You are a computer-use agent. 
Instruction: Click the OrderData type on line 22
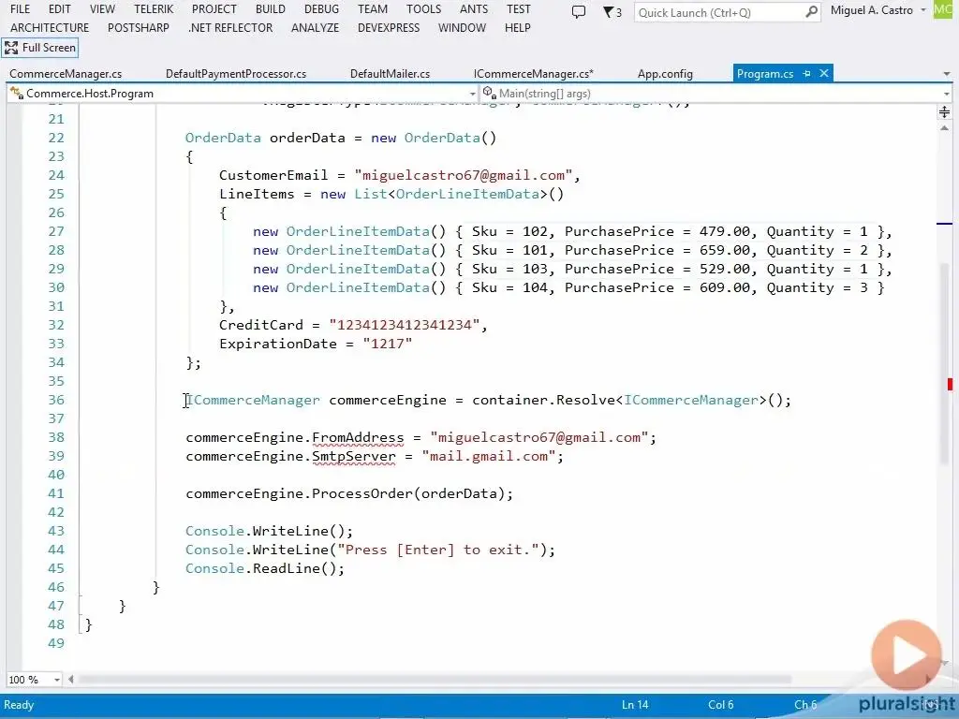point(223,138)
